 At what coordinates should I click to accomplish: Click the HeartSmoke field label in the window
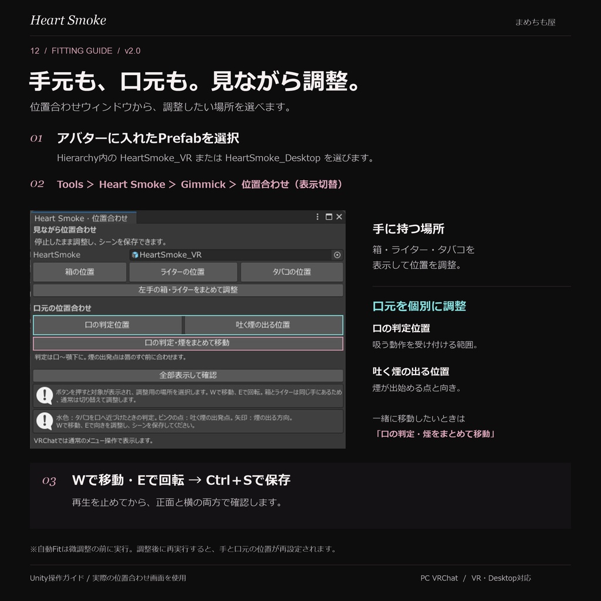point(57,255)
